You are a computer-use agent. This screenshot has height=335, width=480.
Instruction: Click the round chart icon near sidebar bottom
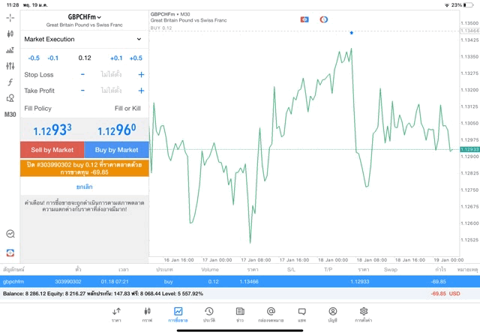10,234
